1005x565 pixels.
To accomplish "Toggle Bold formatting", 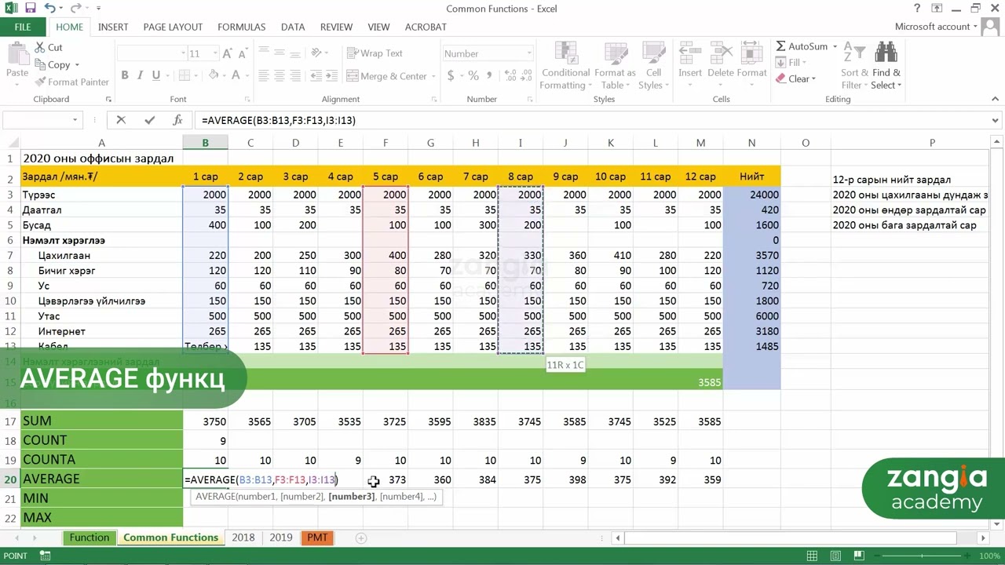I will 124,76.
